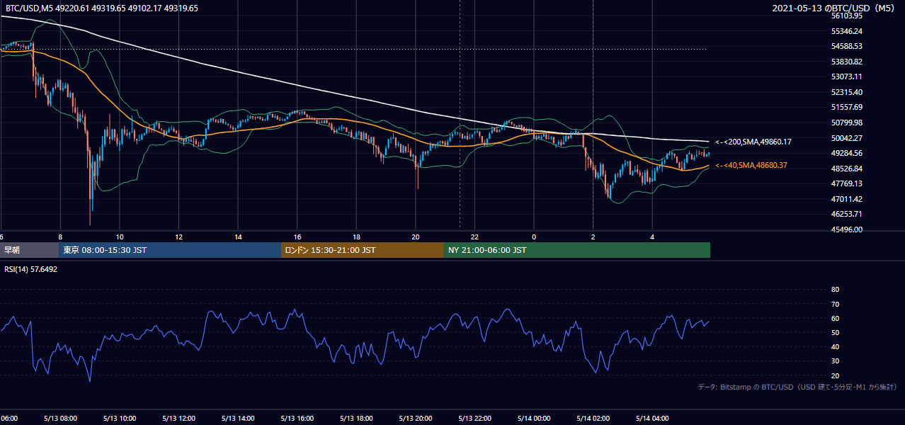This screenshot has height=425, width=905.
Task: Click the bottom time label 5/13 14:00
Action: click(x=238, y=418)
